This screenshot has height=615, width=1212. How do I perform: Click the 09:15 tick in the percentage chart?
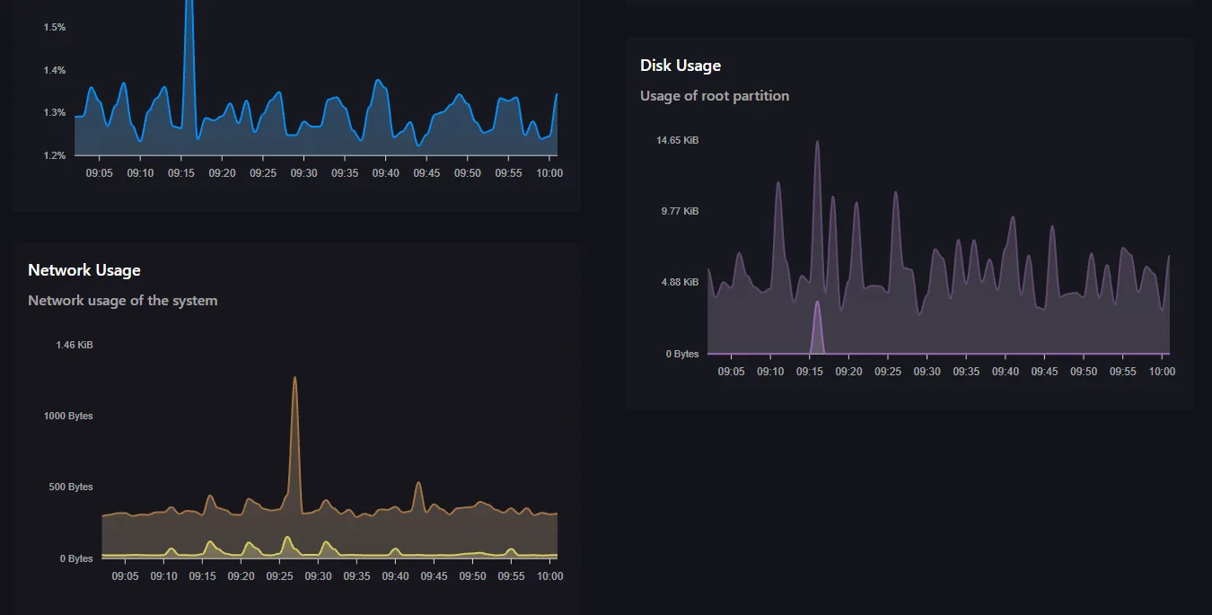[x=181, y=172]
